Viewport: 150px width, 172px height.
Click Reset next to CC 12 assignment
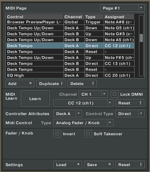pyautogui.click(x=130, y=103)
